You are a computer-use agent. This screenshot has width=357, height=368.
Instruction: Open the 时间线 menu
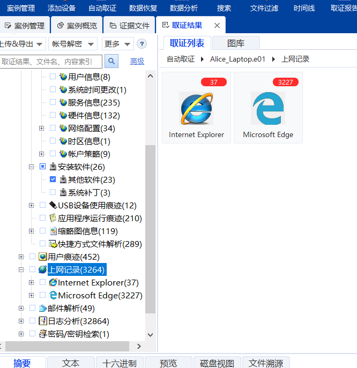(304, 8)
